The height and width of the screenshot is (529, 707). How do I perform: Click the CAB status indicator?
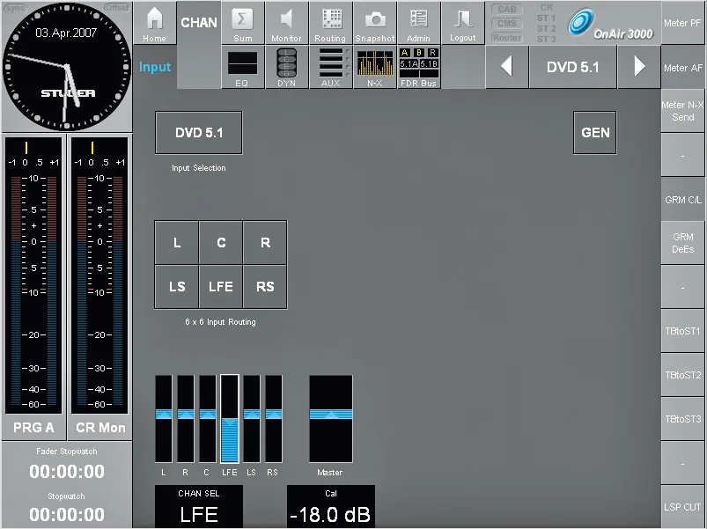click(507, 9)
